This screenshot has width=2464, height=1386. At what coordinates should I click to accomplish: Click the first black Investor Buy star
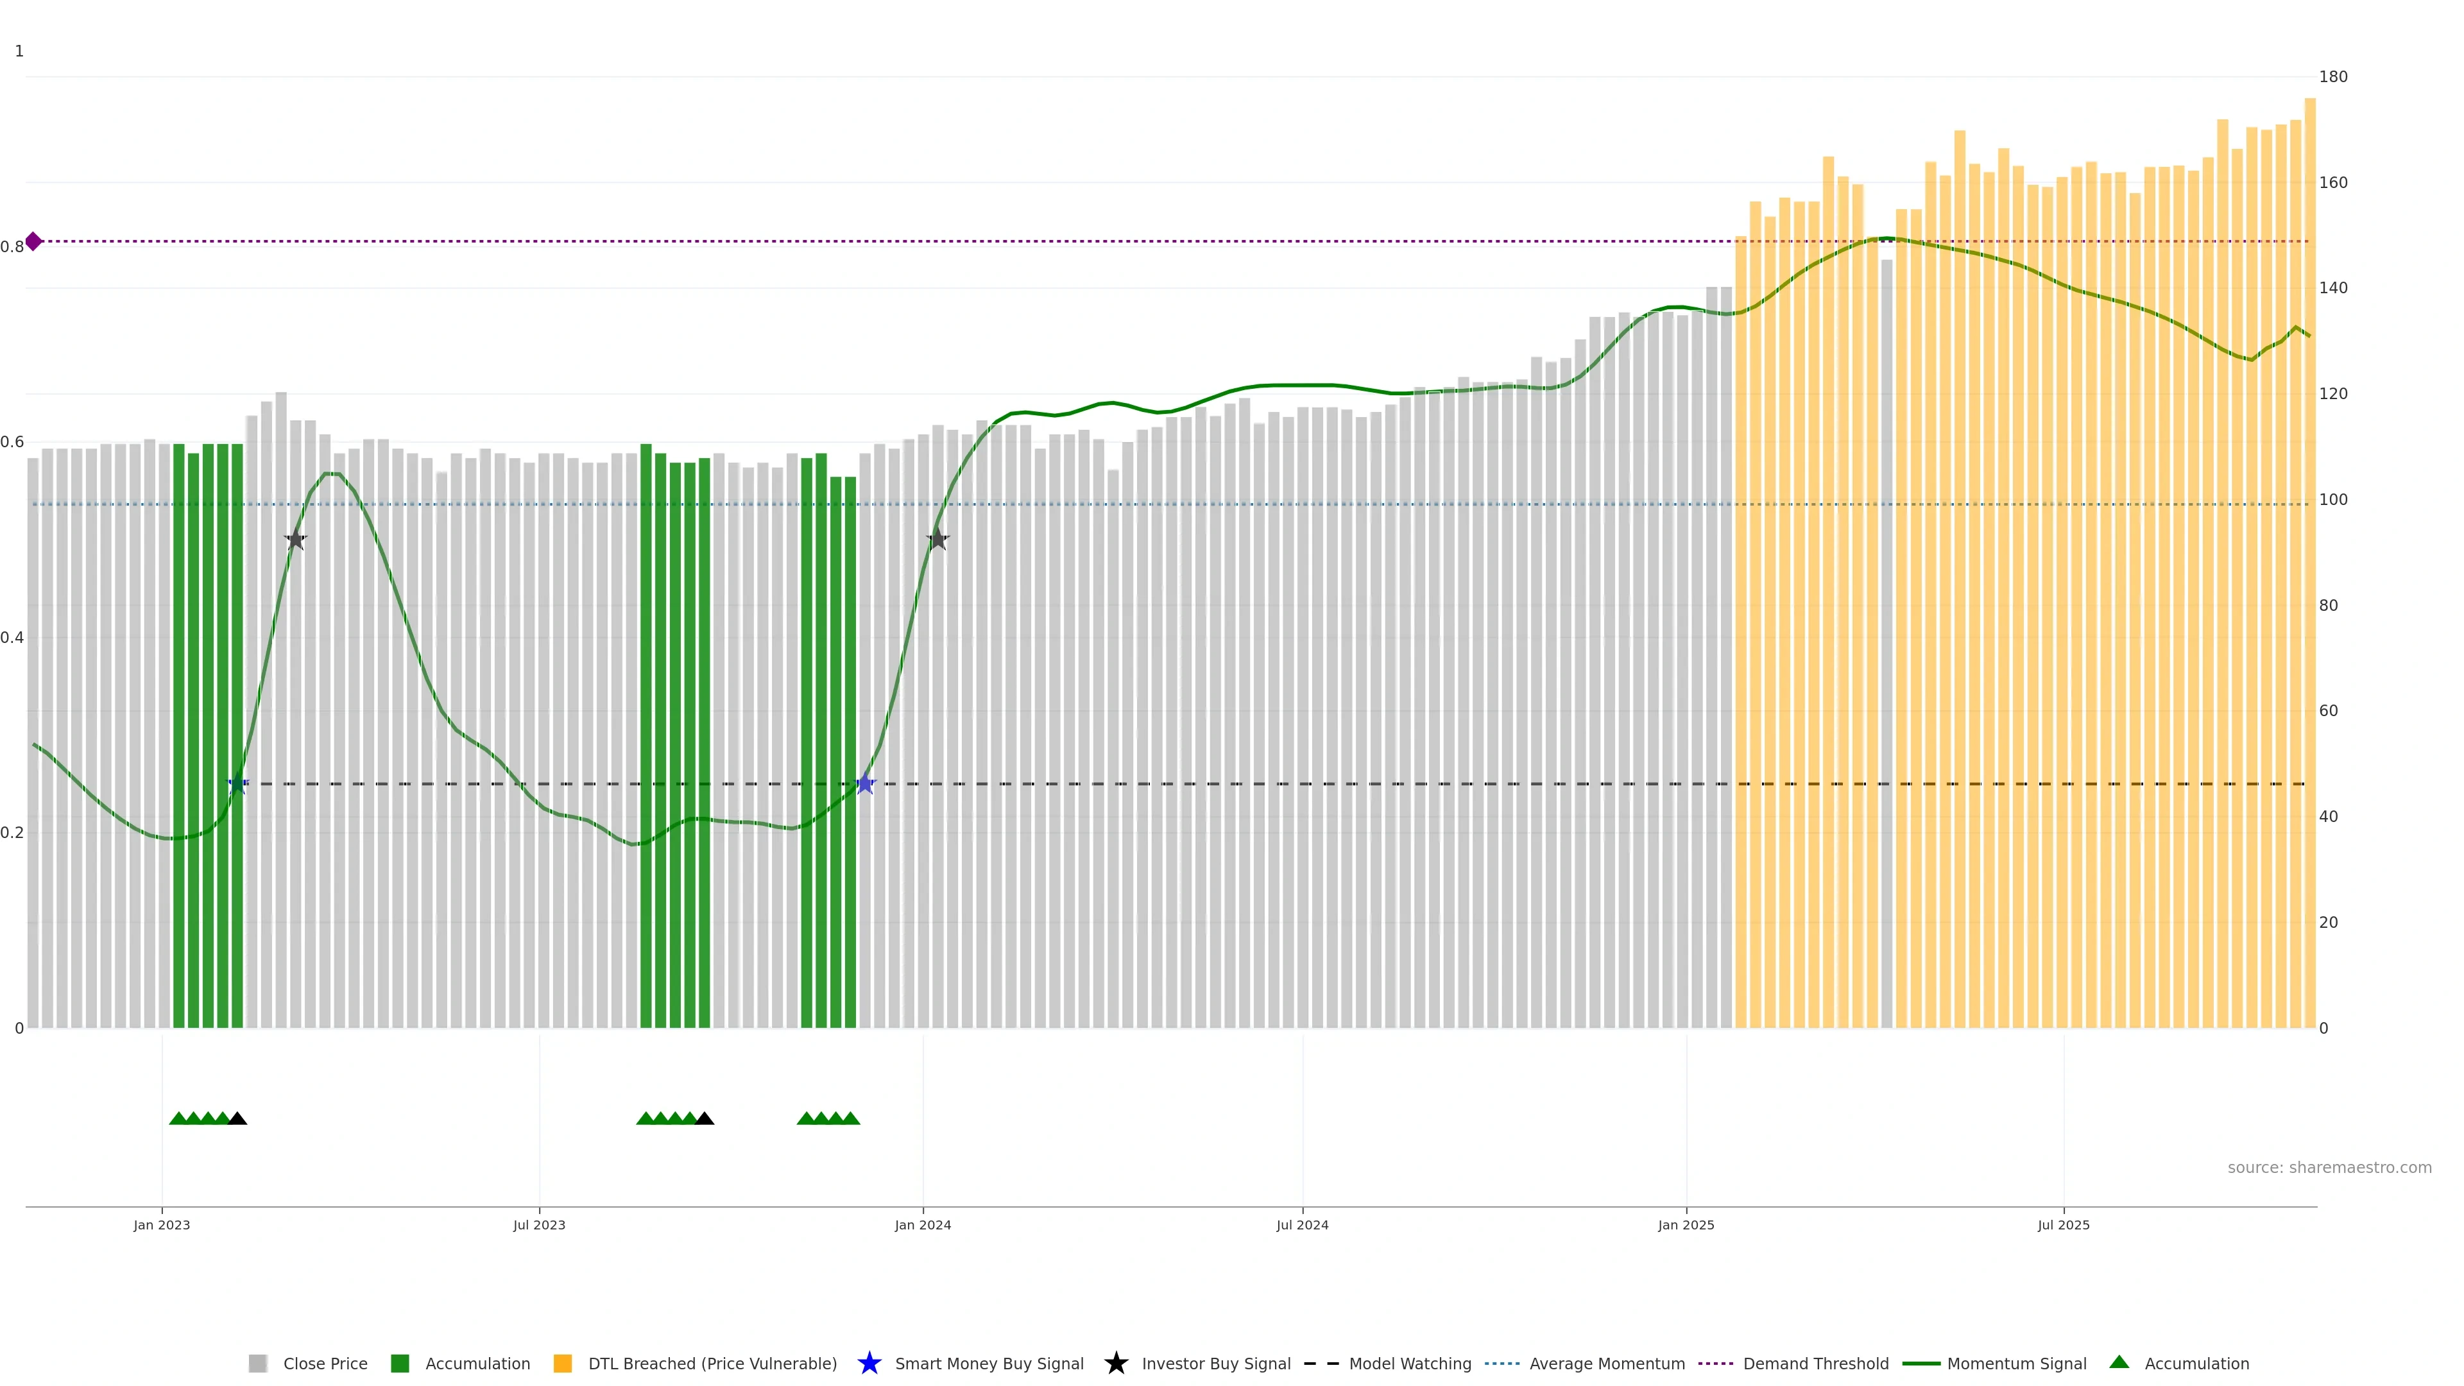point(296,540)
